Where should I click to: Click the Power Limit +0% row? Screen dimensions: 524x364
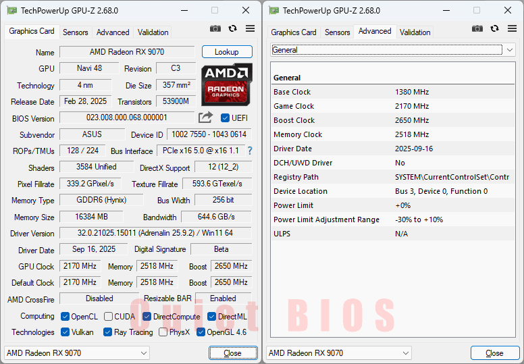pos(393,205)
